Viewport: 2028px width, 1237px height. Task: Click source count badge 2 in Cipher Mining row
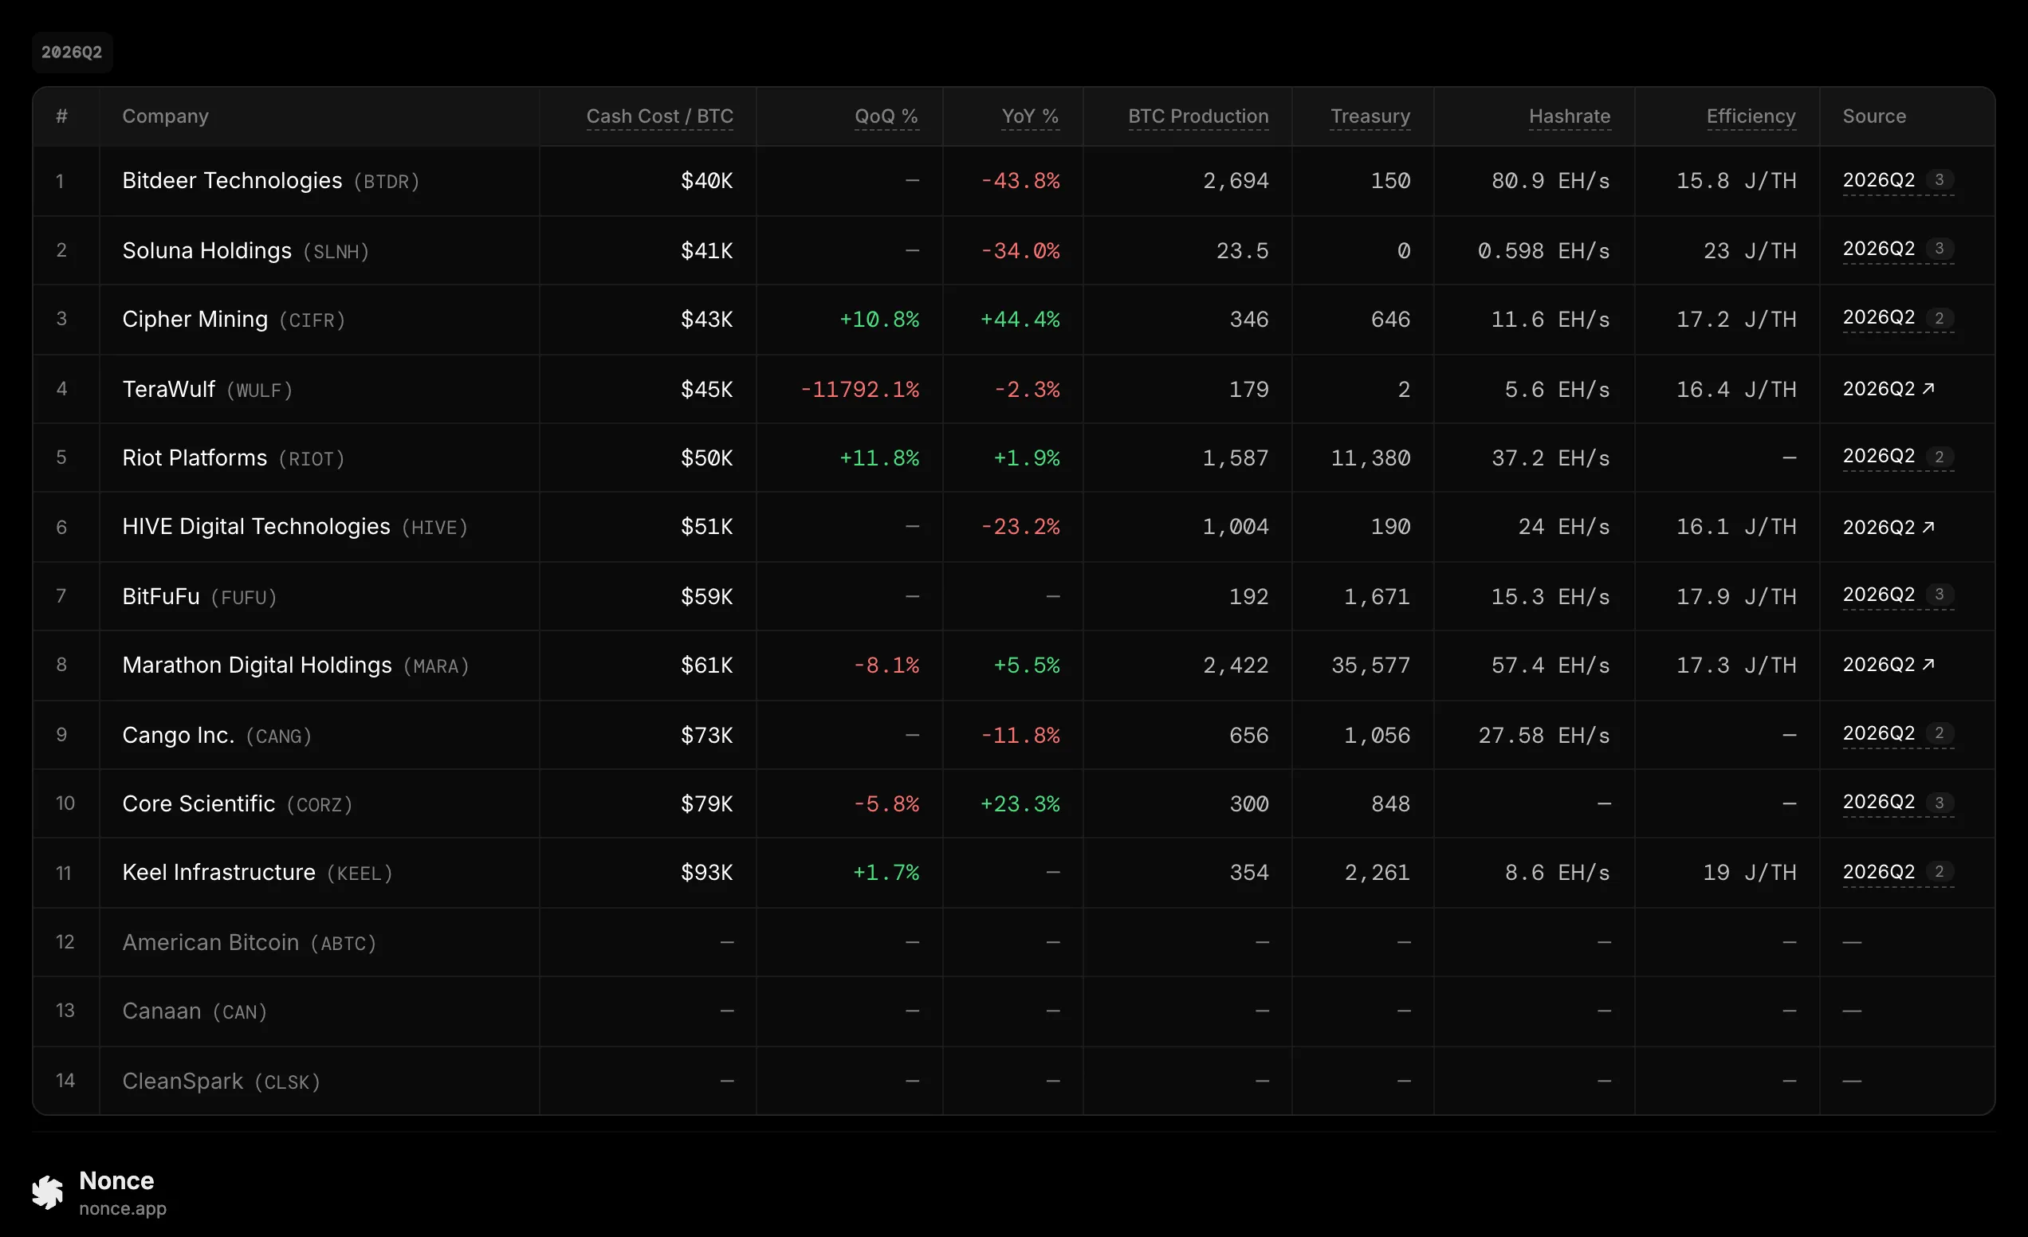click(x=1939, y=318)
